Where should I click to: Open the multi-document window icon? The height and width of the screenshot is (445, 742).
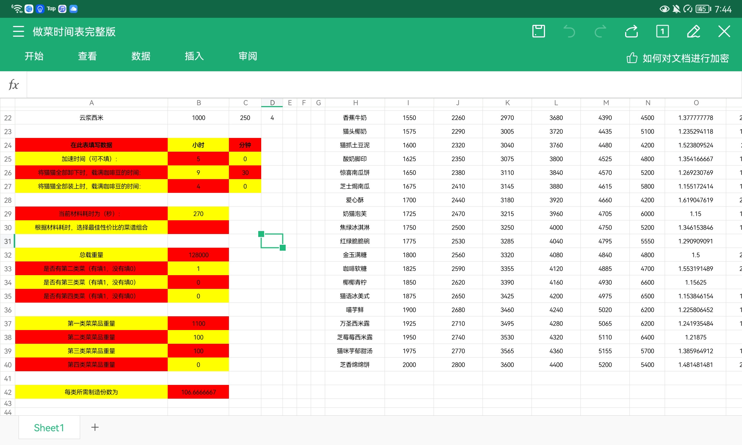coord(662,32)
